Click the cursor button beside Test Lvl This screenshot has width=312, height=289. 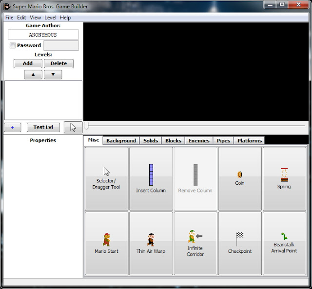[x=73, y=127]
